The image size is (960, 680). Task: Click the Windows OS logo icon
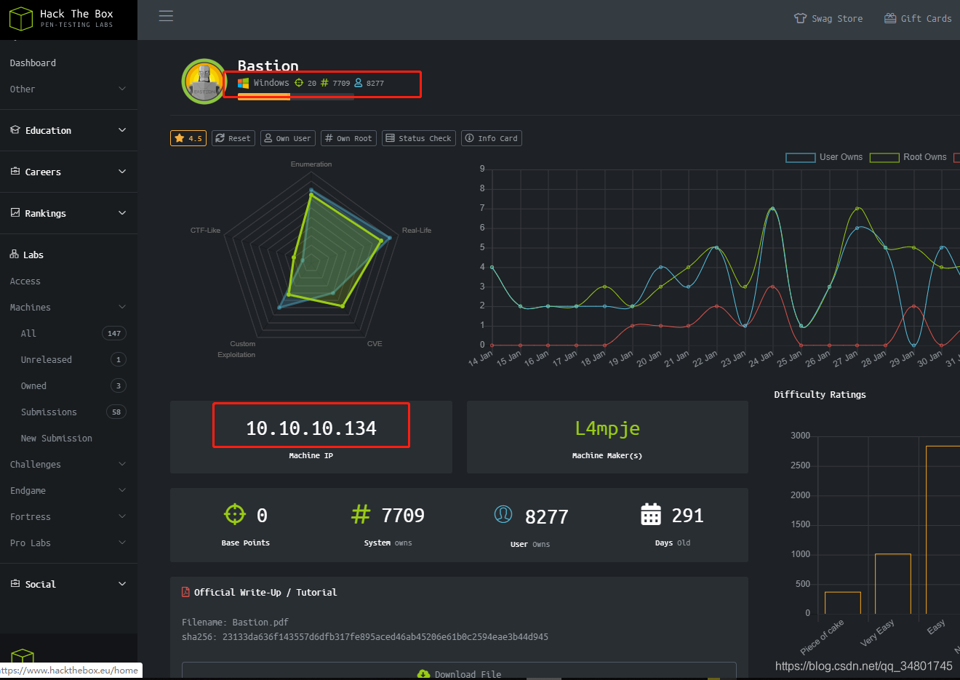[244, 83]
